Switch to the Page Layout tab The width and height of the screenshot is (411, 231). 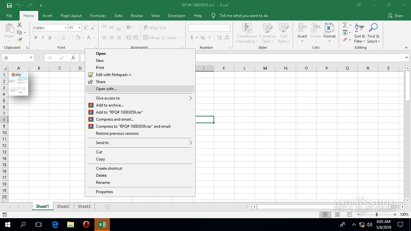(71, 16)
